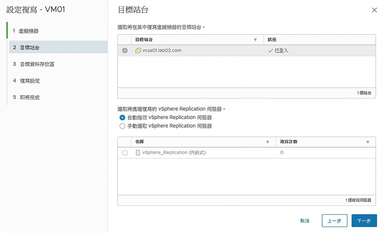The height and width of the screenshot is (233, 383).
Task: Choose 自動指派 vSphere Replication 伺服器 option
Action: point(122,118)
